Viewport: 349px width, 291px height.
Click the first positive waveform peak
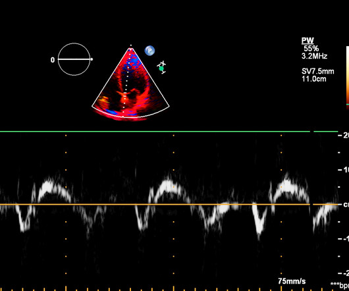48,184
